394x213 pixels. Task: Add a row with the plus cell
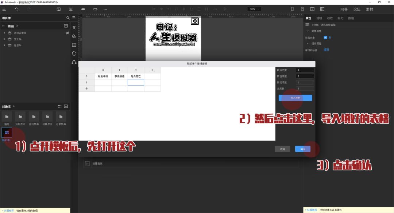coord(87,88)
